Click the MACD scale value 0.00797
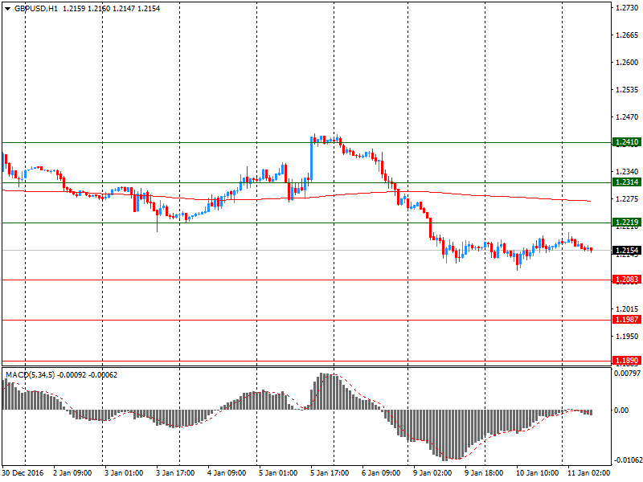 [x=627, y=374]
